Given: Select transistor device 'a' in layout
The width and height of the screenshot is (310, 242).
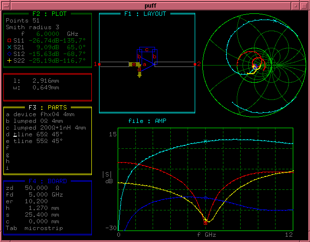Looking at the screenshot, I should pos(145,64).
